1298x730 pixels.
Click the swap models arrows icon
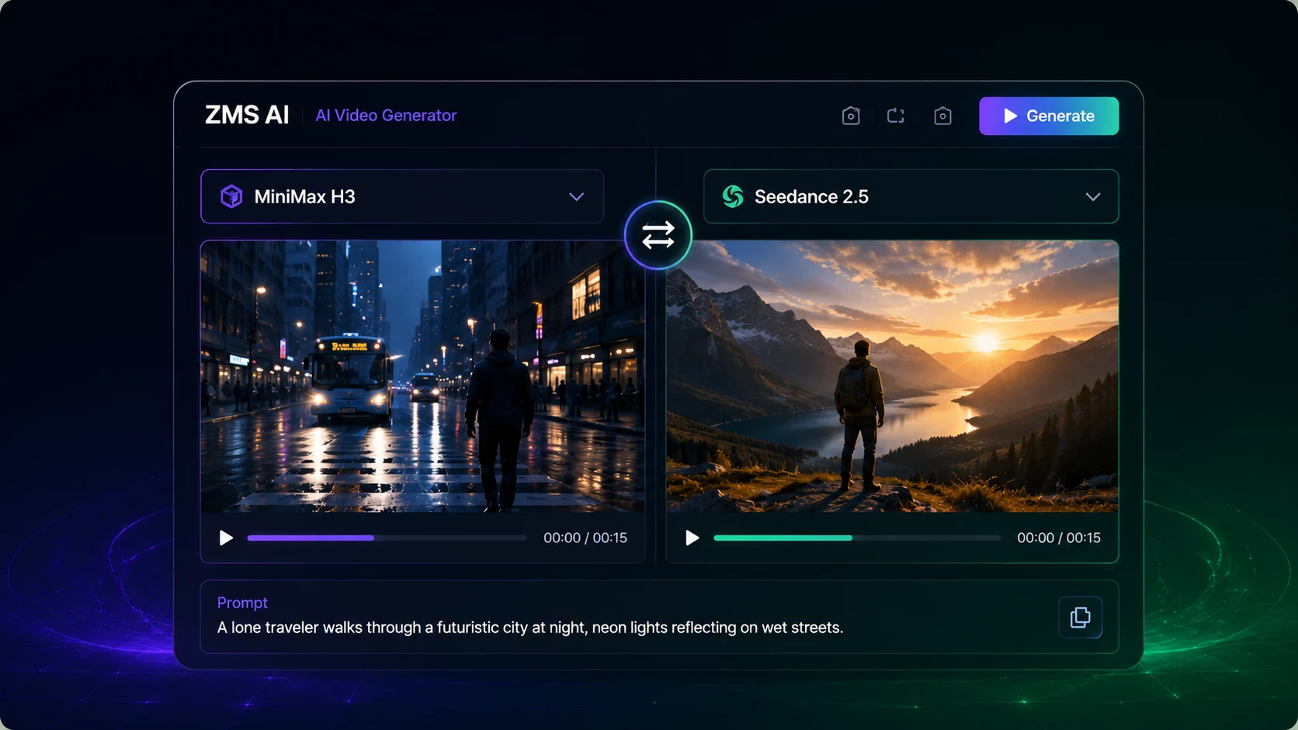point(658,235)
